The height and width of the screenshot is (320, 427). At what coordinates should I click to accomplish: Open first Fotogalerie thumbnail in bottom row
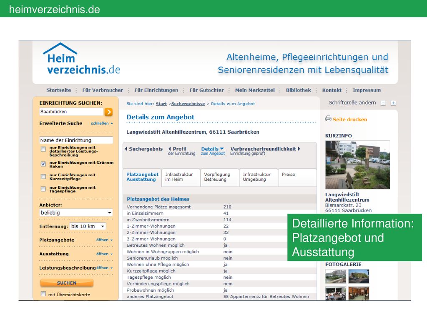point(336,293)
